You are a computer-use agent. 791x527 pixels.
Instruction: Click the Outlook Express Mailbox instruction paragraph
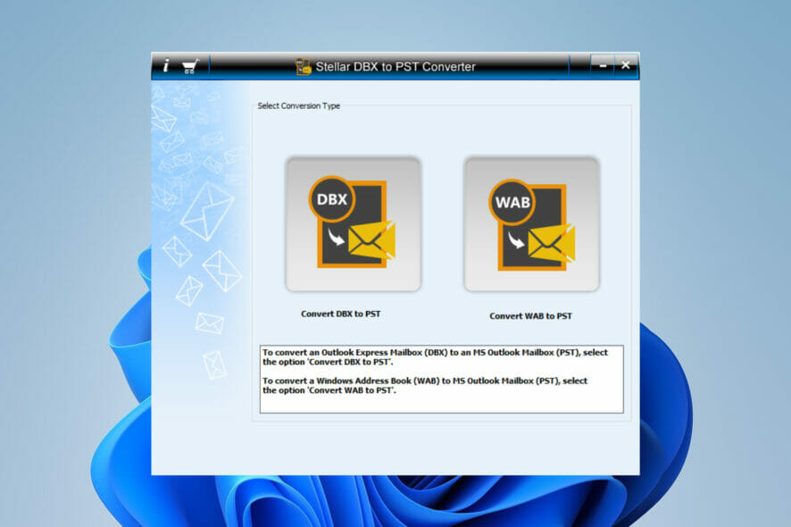435,357
